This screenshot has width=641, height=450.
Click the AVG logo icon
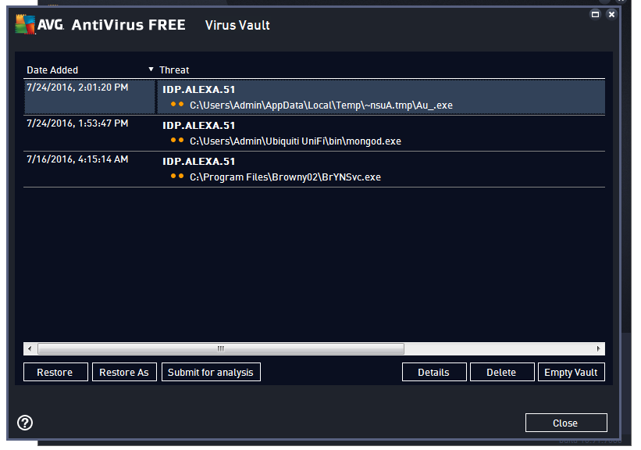click(26, 25)
